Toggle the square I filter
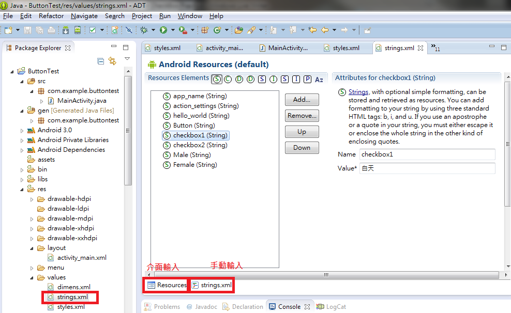 [296, 79]
